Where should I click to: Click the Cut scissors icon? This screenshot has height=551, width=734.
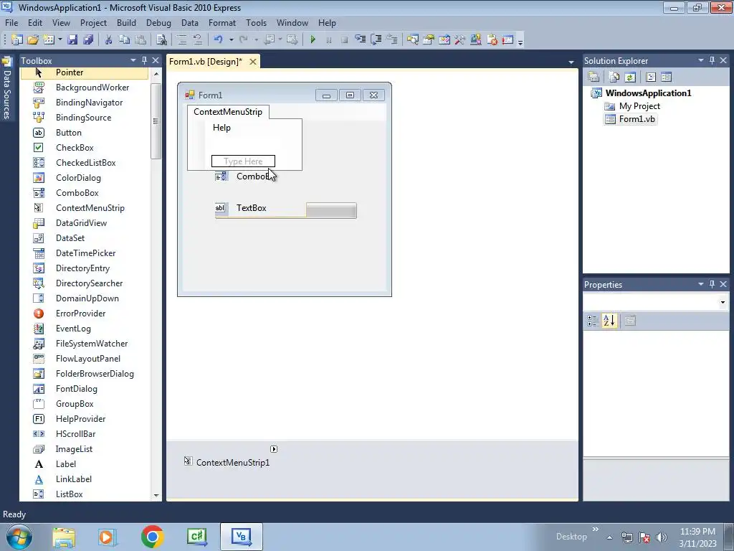tap(108, 40)
